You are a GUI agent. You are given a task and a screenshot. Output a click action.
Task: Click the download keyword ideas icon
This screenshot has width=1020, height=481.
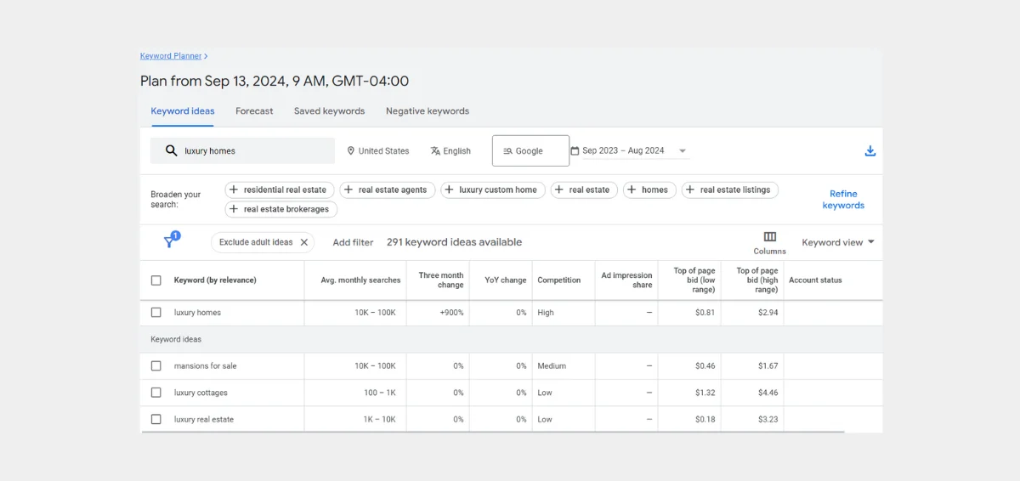click(x=870, y=151)
